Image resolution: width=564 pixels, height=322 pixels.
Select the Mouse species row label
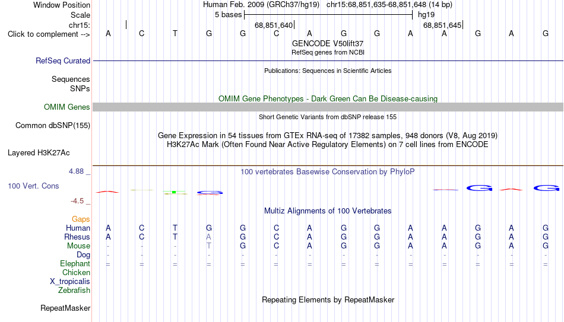point(78,246)
